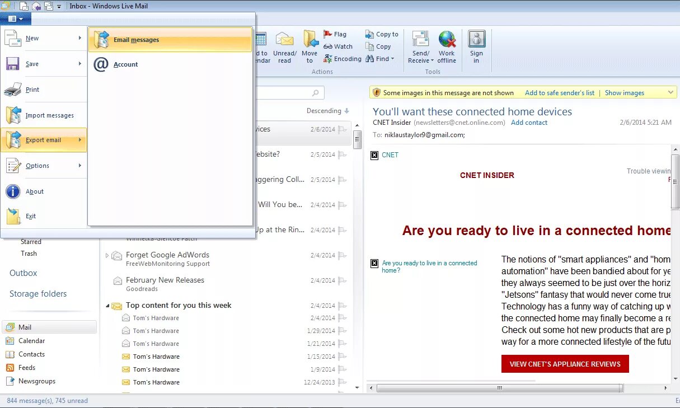This screenshot has height=408, width=680.
Task: Toggle flag on Tom's Hardware 12/24/2013 message
Action: [342, 382]
